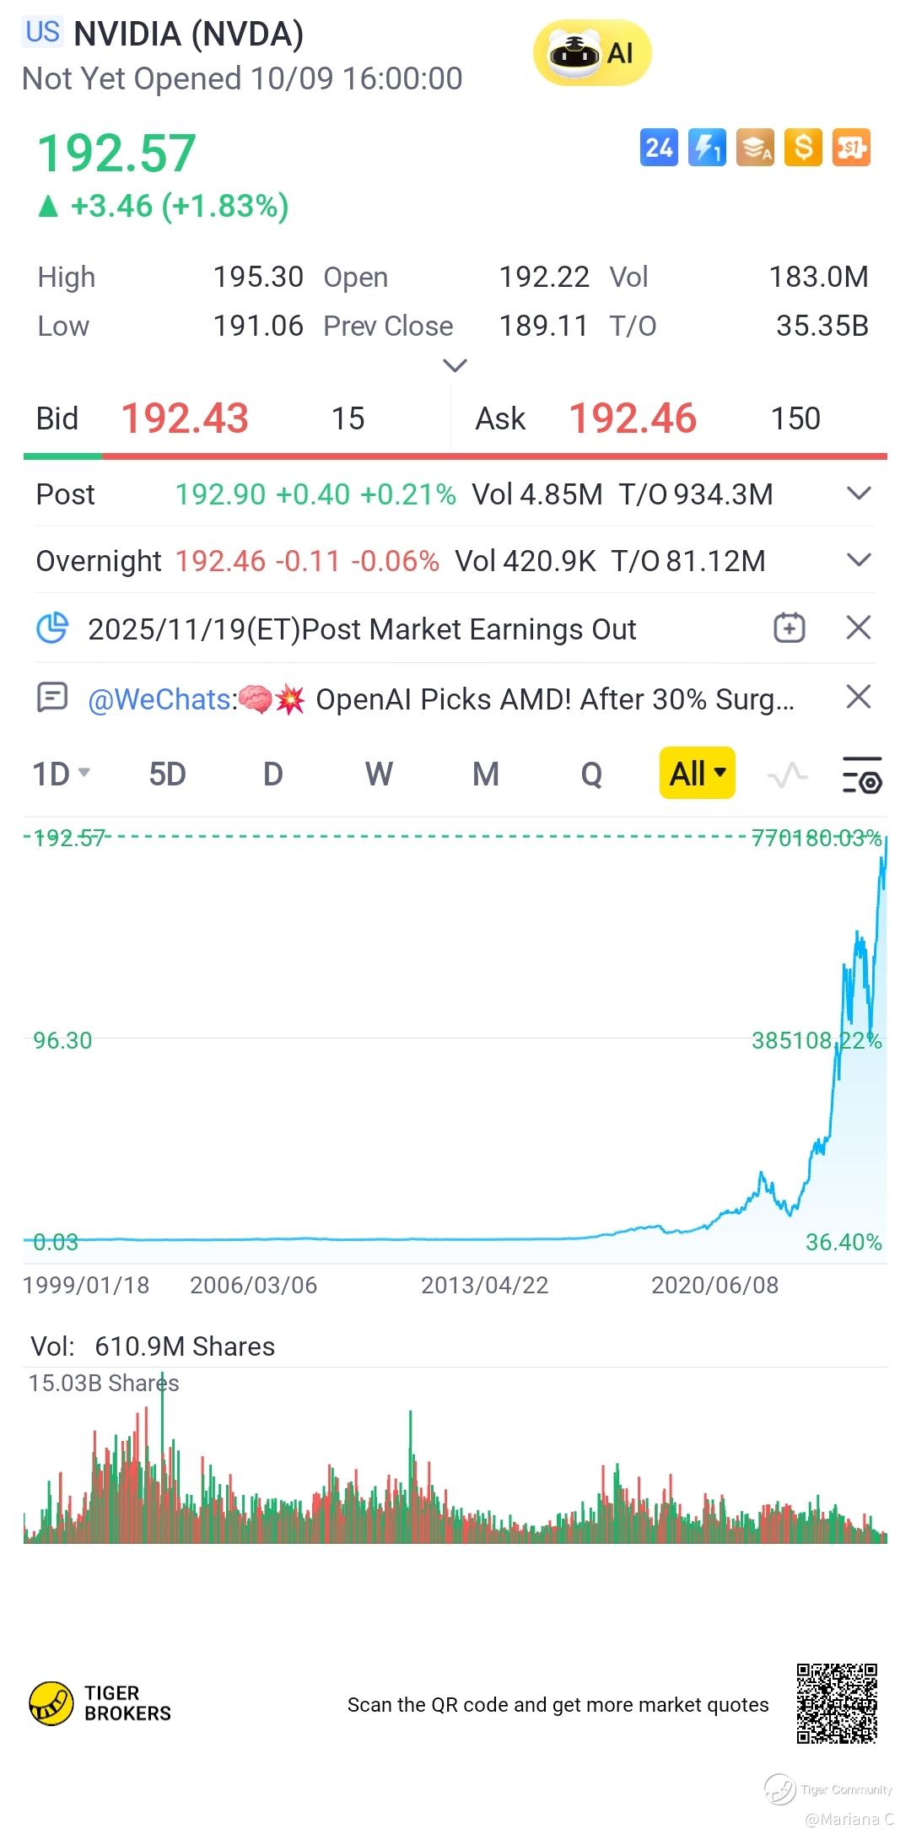The image size is (911, 1840).
Task: Expand more quote details chevron
Action: click(x=455, y=365)
